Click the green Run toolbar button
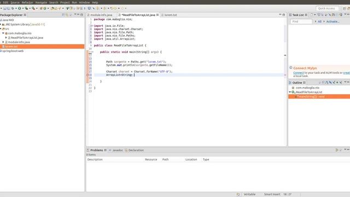This screenshot has width=350, height=197. [x=20, y=8]
